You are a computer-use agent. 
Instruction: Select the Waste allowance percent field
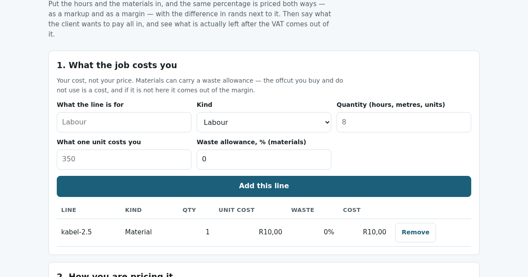tap(264, 160)
